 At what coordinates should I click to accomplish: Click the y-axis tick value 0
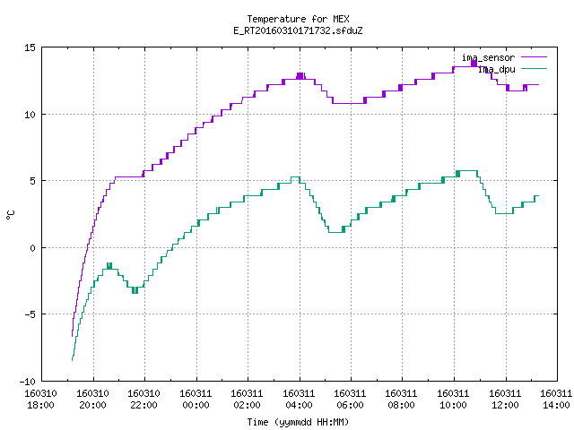click(33, 248)
